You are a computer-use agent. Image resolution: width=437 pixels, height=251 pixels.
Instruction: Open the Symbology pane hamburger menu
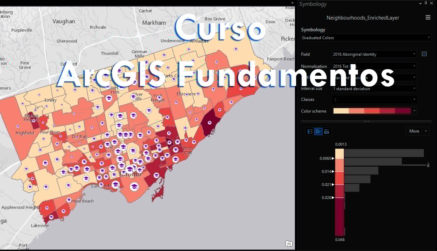pyautogui.click(x=428, y=18)
